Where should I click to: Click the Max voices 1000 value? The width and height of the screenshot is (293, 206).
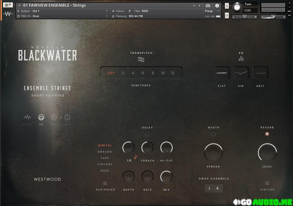pyautogui.click(x=145, y=11)
